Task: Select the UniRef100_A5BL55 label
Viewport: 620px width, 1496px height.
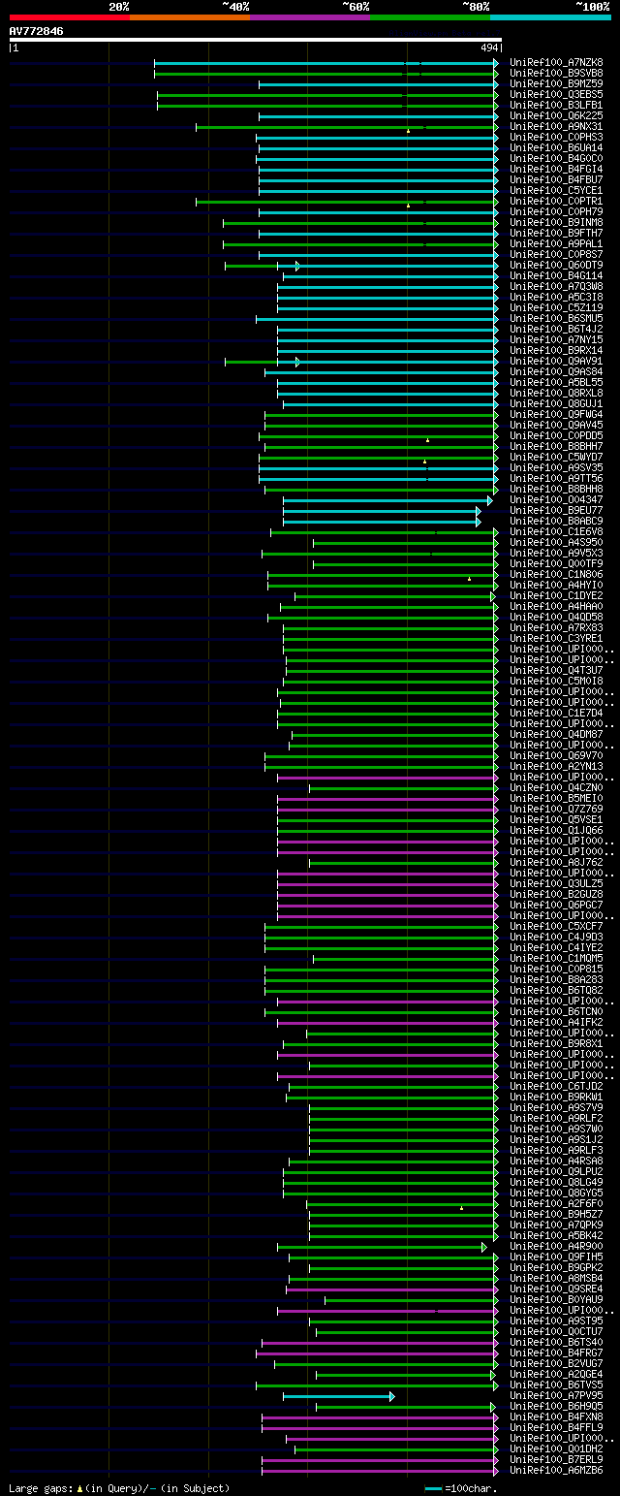Action: pyautogui.click(x=557, y=382)
